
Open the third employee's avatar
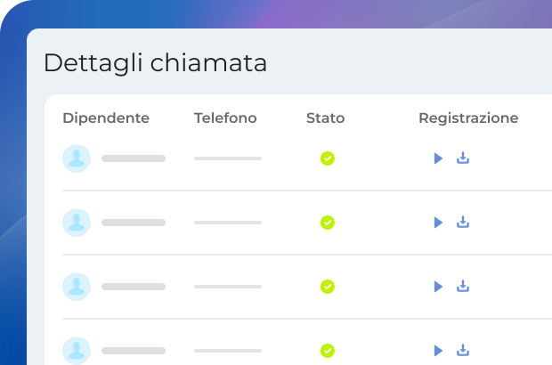click(77, 287)
